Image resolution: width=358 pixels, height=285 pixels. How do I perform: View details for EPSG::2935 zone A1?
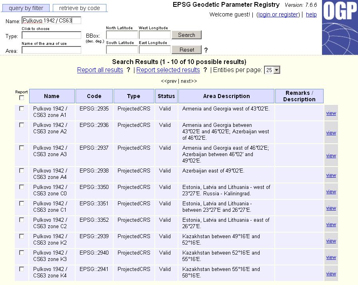click(331, 113)
